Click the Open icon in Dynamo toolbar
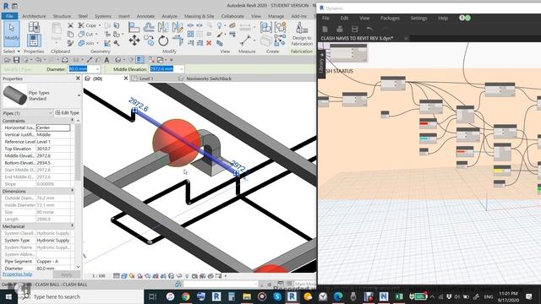The height and width of the screenshot is (304, 541). (x=340, y=29)
